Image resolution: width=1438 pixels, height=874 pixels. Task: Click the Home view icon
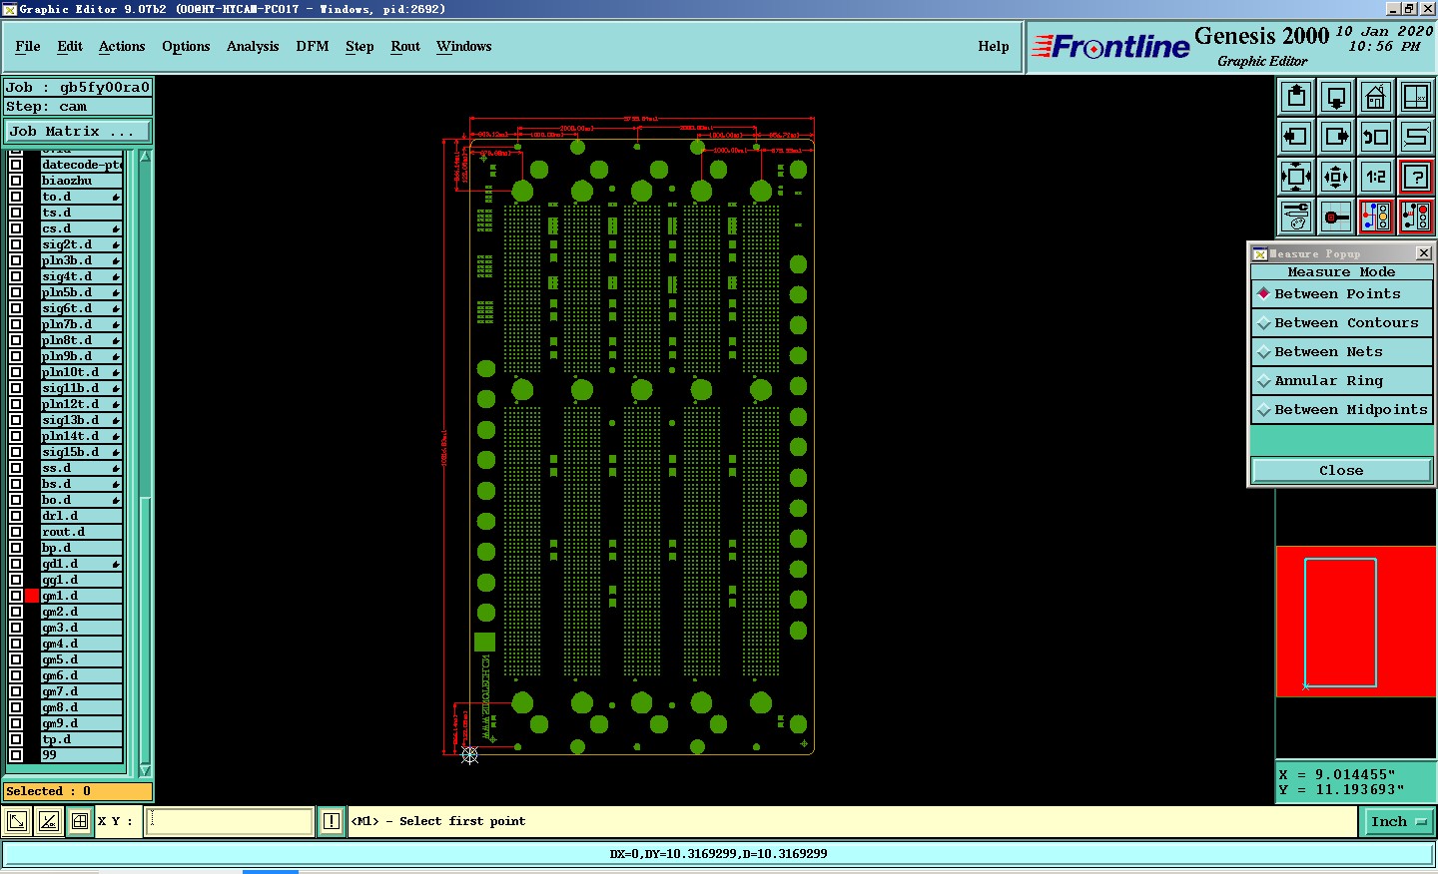pyautogui.click(x=1376, y=97)
